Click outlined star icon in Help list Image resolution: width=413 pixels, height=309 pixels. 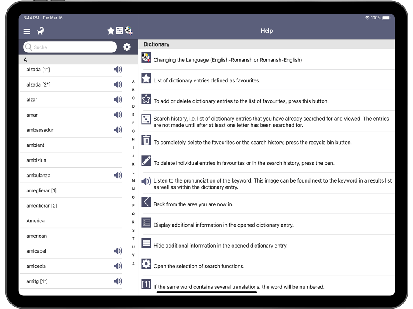(146, 99)
